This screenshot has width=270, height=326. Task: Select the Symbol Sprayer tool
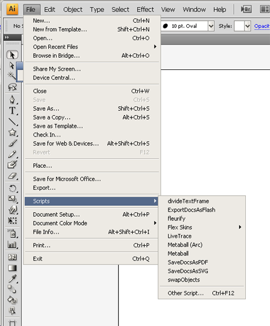coord(12,233)
